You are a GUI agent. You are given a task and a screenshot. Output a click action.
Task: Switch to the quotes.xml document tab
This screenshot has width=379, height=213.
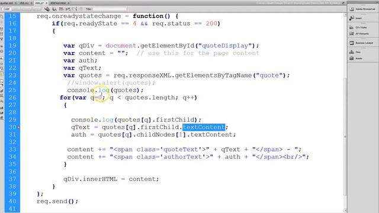(7, 3)
